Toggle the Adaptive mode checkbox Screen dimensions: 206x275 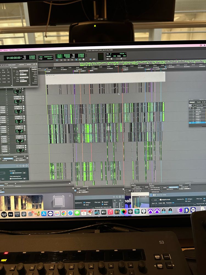click(x=161, y=200)
